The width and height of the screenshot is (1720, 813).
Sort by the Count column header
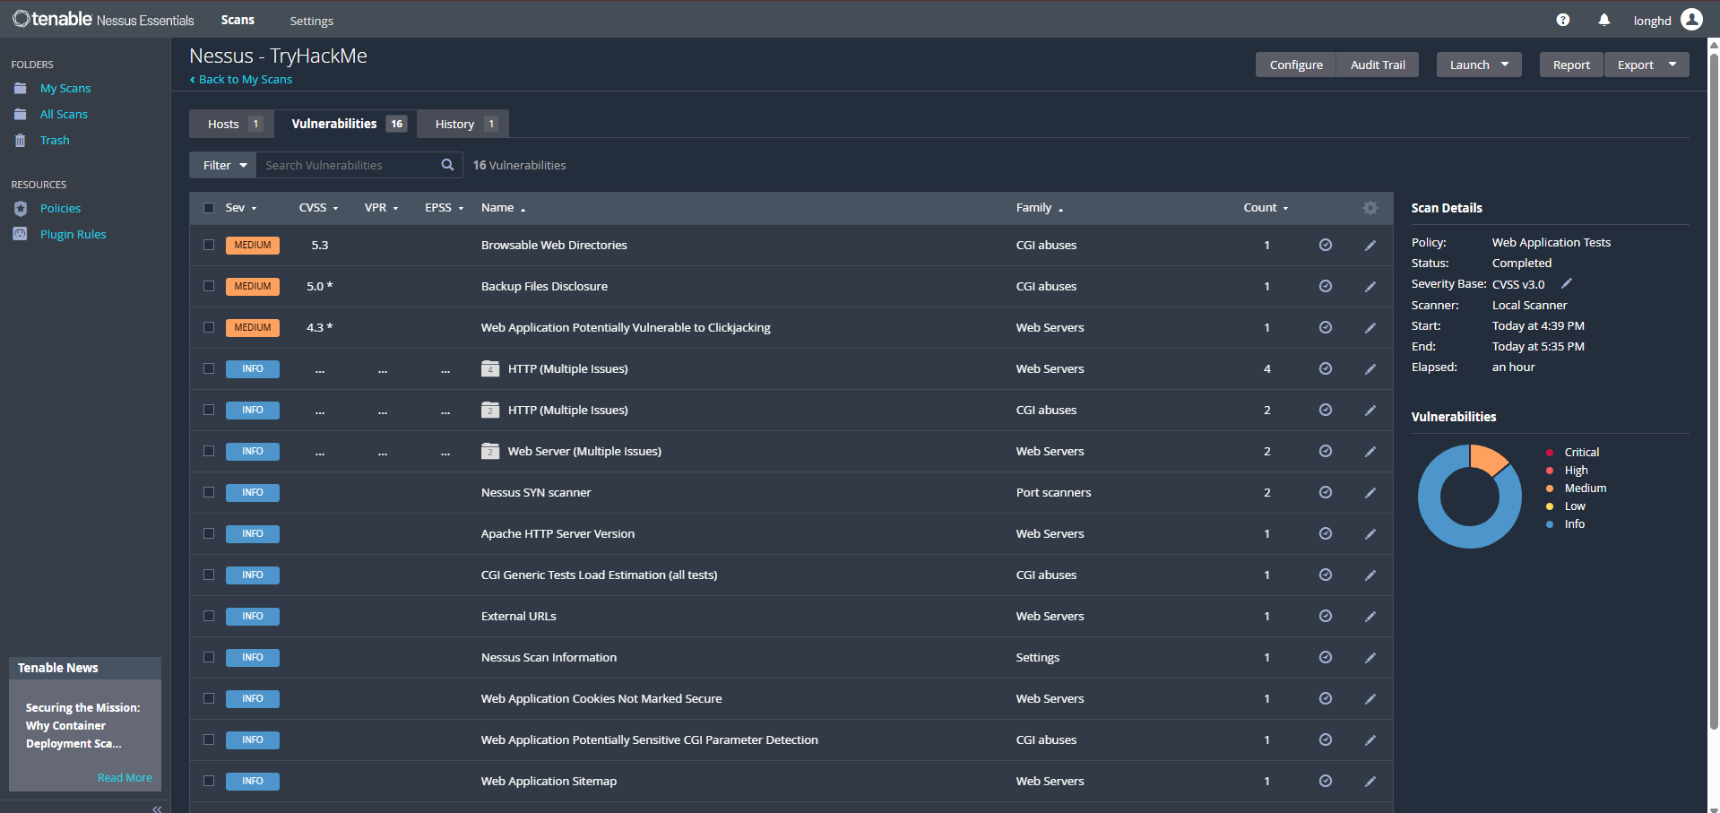pyautogui.click(x=1266, y=208)
